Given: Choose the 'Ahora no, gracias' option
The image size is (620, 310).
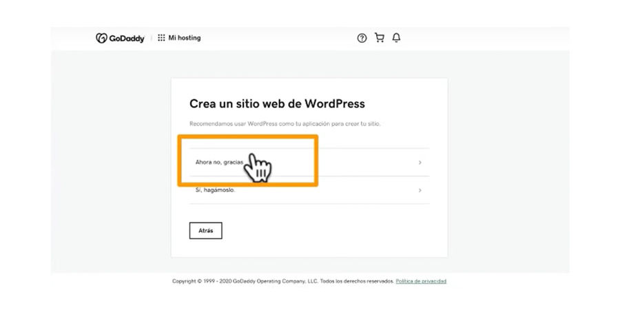Looking at the screenshot, I should click(x=309, y=163).
